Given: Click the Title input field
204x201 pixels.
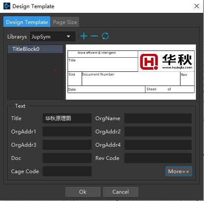Looking at the screenshot, I should click(x=67, y=118).
